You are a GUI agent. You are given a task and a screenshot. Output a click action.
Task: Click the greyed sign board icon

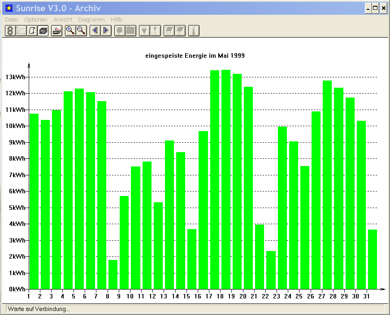(x=120, y=31)
